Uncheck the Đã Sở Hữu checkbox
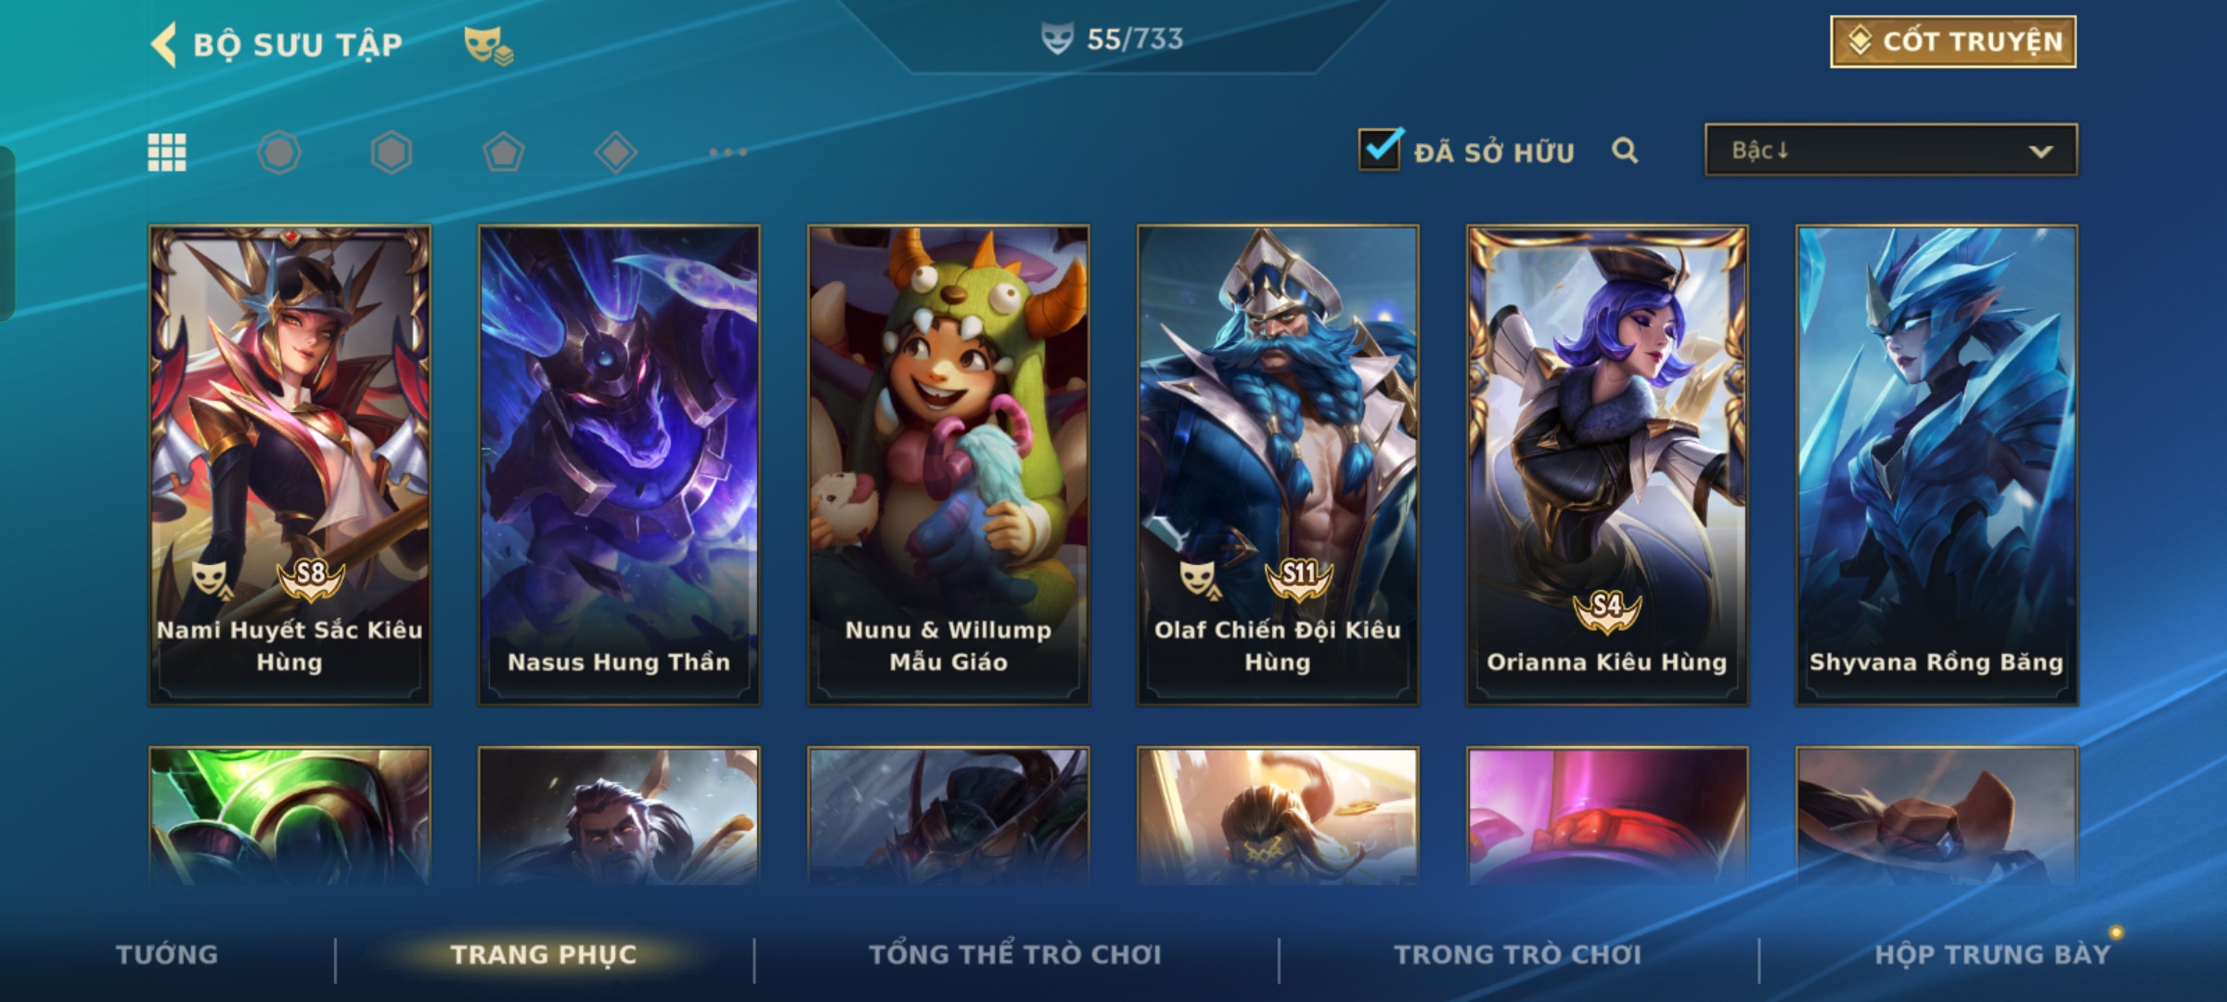This screenshot has height=1002, width=2227. (1380, 148)
